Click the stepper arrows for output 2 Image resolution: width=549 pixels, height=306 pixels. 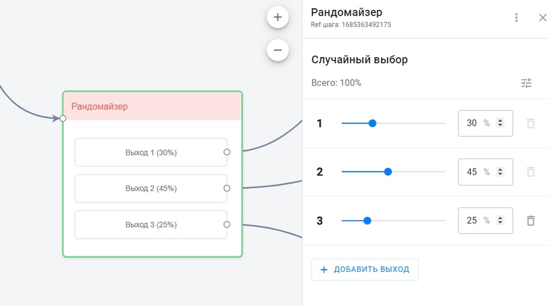click(501, 172)
